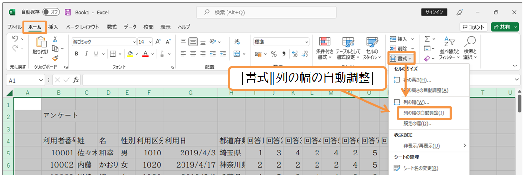Select 列の幅の自動調整 menu item
The height and width of the screenshot is (177, 523).
point(424,113)
